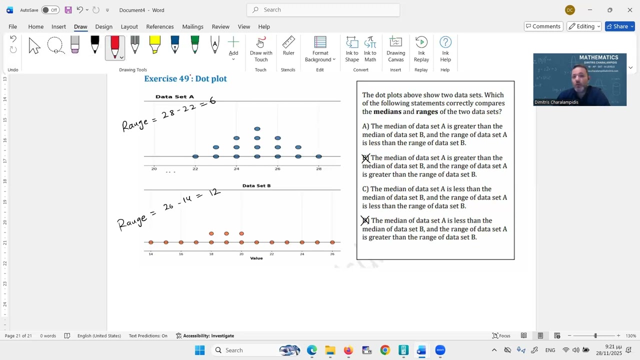The image size is (640, 360).
Task: Switch to the View tab
Action: (244, 26)
